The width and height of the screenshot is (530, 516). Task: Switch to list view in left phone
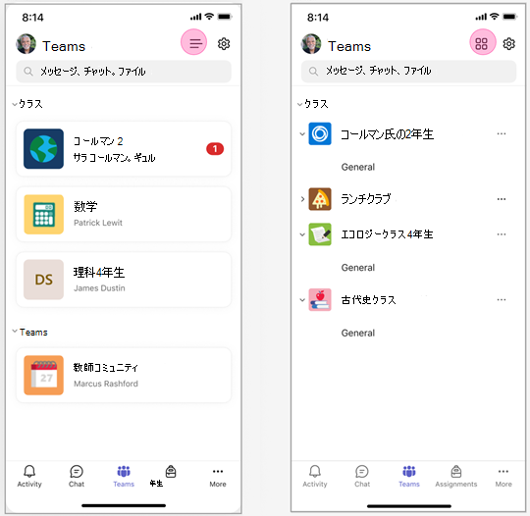tap(193, 42)
